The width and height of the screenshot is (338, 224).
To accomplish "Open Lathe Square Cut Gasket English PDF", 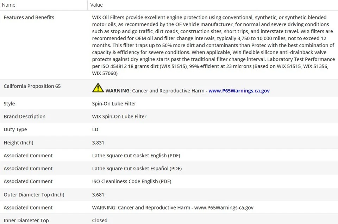I will (136, 156).
